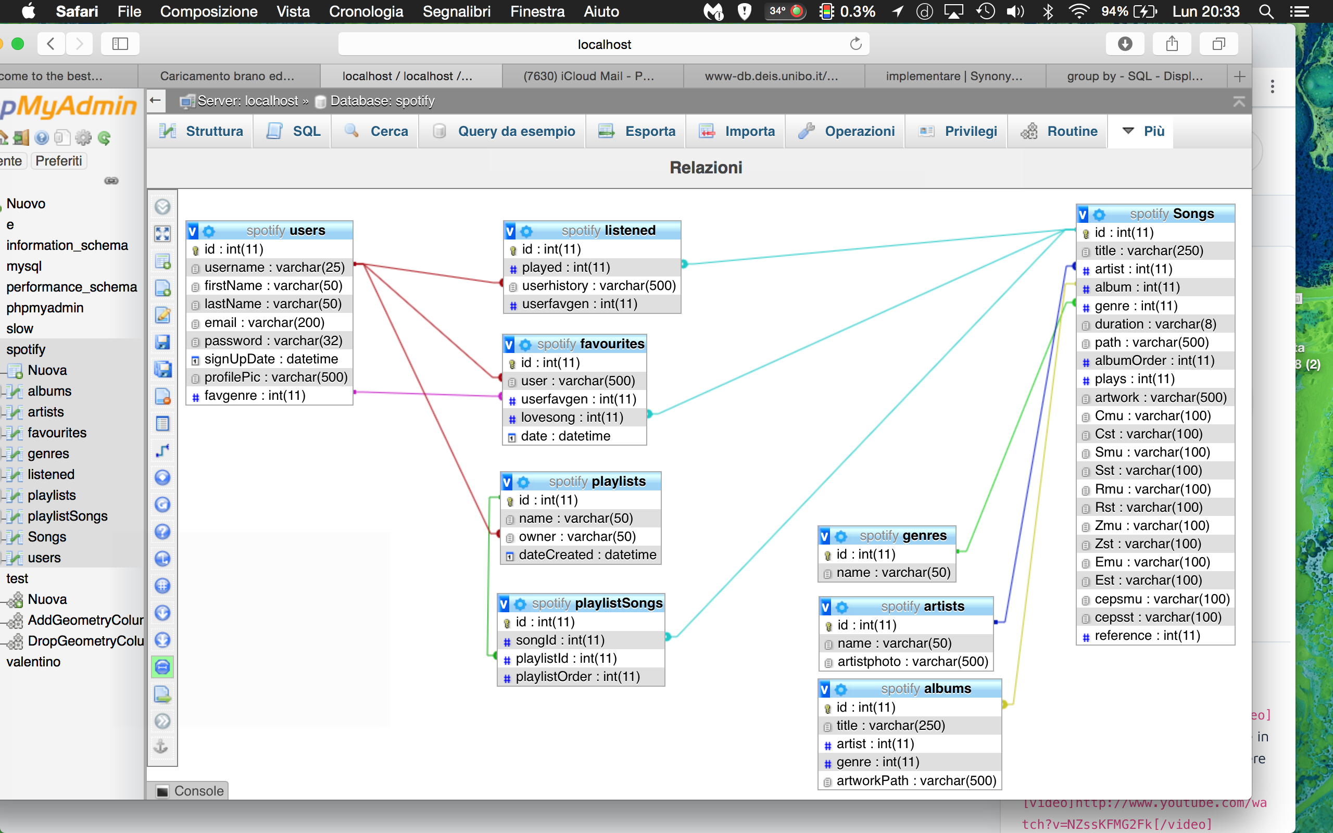Click the fullscreen toggle designer icon
This screenshot has width=1333, height=833.
[x=162, y=234]
